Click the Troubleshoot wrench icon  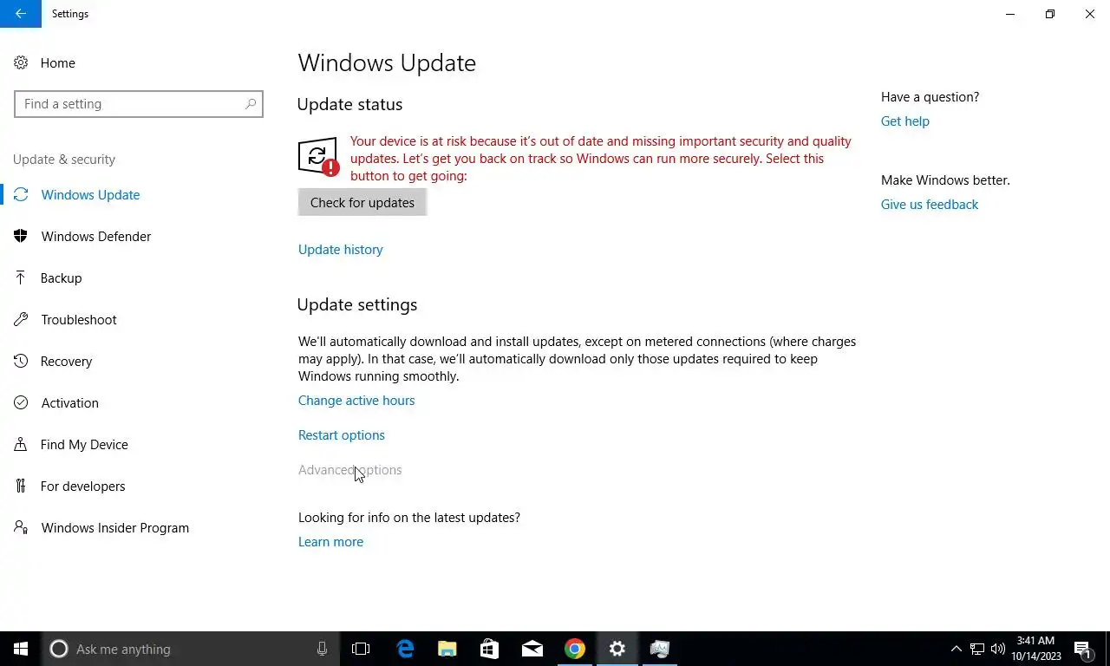tap(21, 320)
